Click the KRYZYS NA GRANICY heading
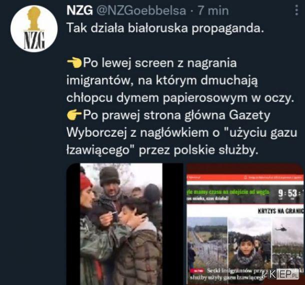 (280, 211)
